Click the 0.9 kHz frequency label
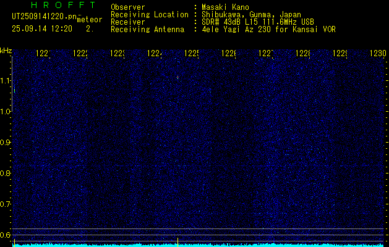The height and width of the screenshot is (247, 389). pos(5,143)
